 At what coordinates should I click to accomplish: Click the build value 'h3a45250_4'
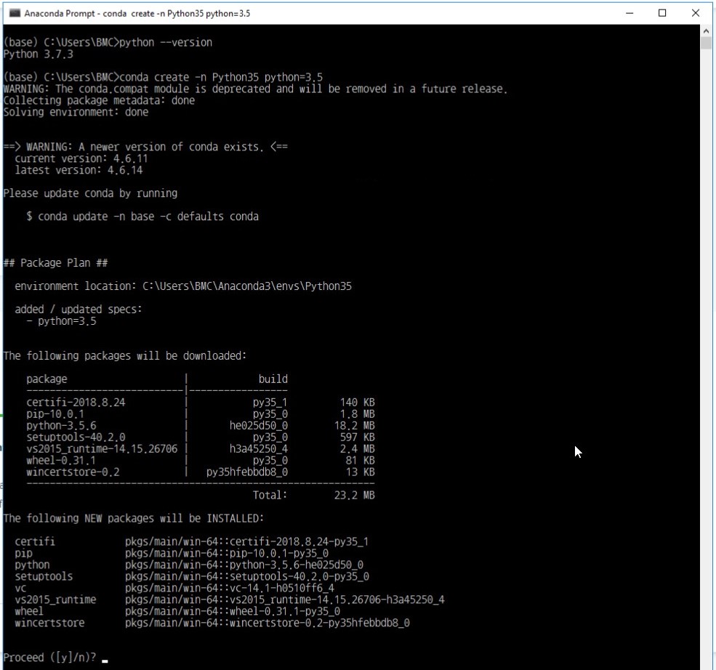[x=259, y=448]
